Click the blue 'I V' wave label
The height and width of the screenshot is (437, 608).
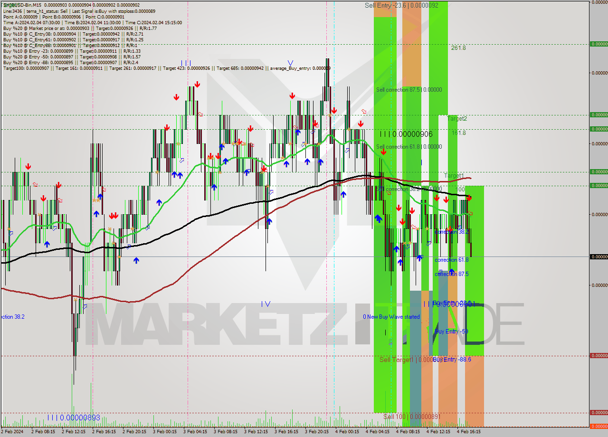tap(266, 304)
